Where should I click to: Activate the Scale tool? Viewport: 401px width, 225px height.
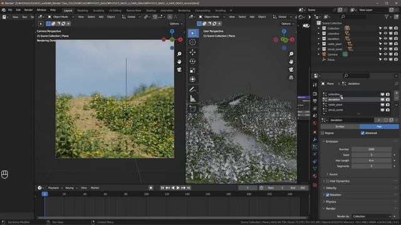tap(193, 71)
